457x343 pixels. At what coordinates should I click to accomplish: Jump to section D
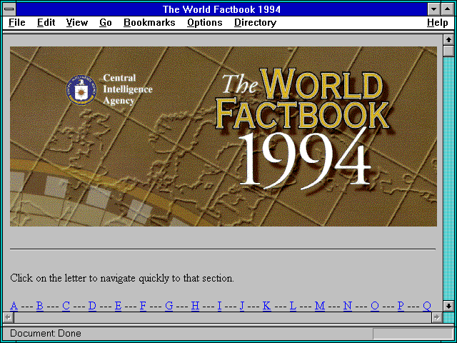pyautogui.click(x=92, y=306)
